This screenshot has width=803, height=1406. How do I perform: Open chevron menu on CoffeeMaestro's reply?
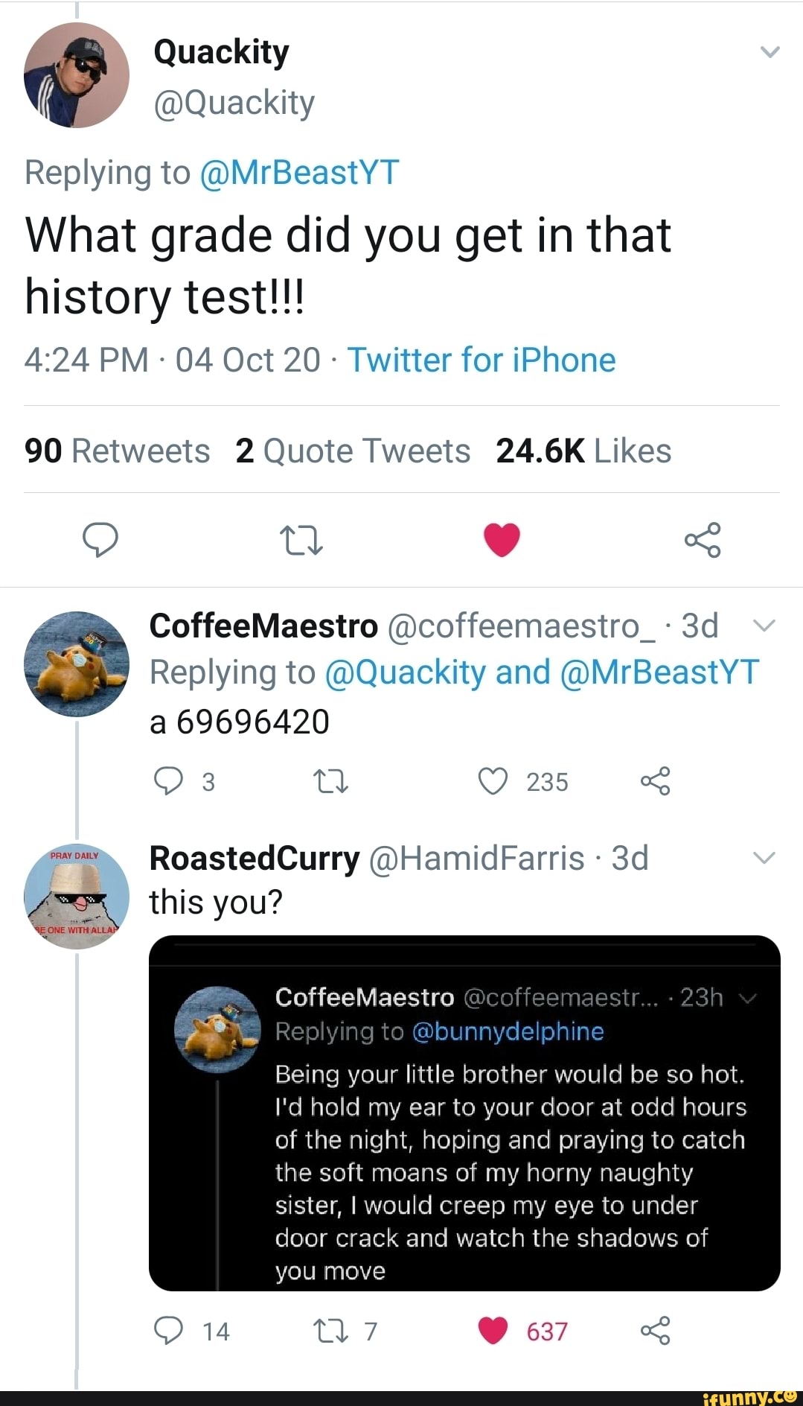click(x=765, y=626)
